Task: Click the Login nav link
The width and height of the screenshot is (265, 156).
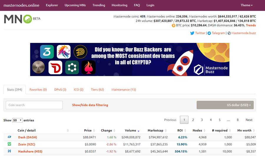Action: pos(150,5)
